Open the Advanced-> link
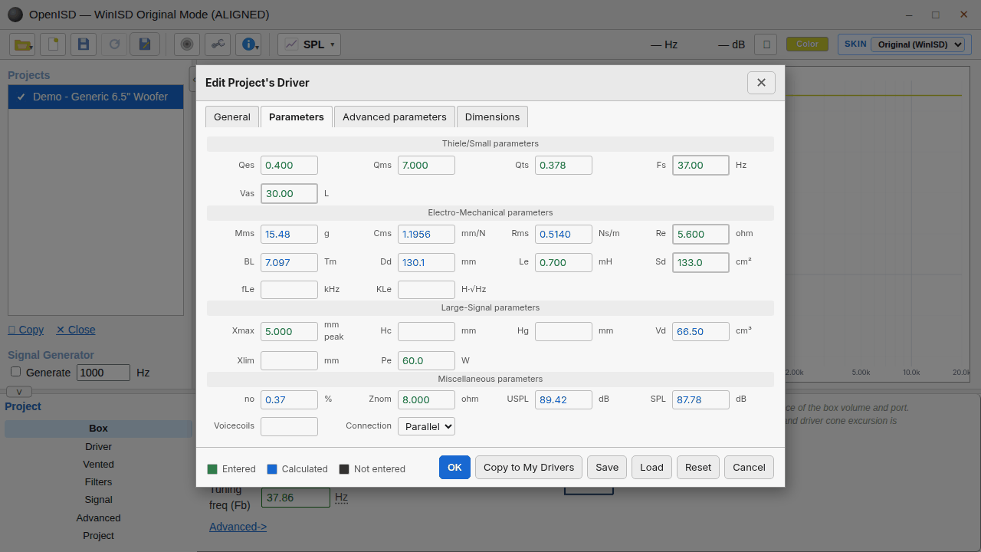 (238, 527)
